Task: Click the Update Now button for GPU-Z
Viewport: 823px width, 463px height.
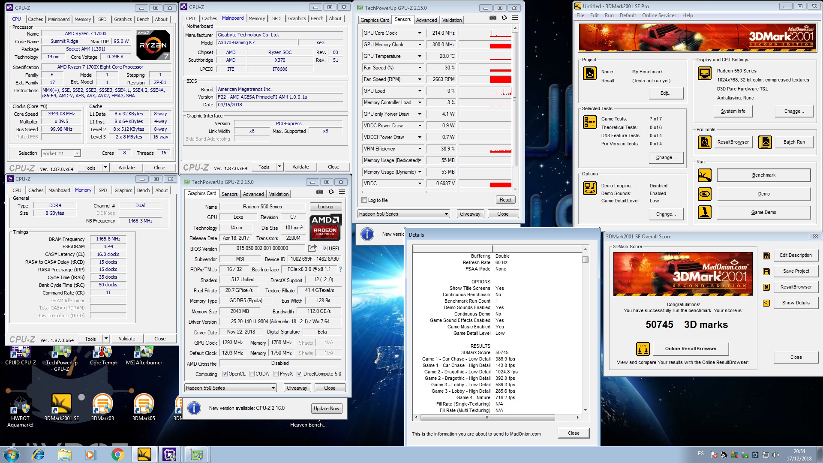Action: click(327, 409)
